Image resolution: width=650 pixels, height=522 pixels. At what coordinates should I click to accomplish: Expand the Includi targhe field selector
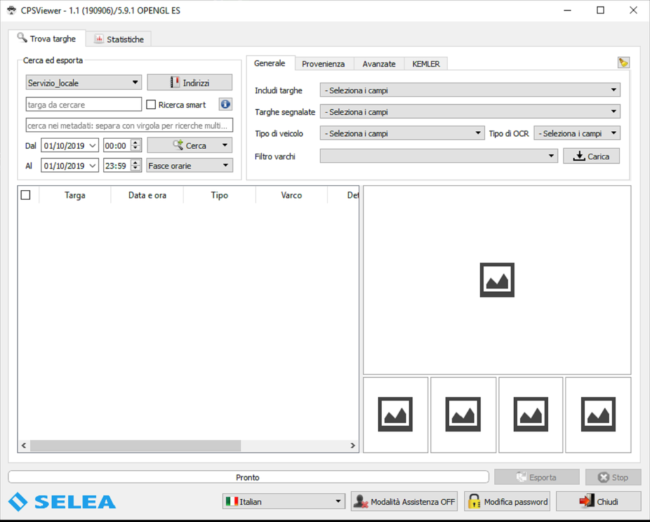470,90
